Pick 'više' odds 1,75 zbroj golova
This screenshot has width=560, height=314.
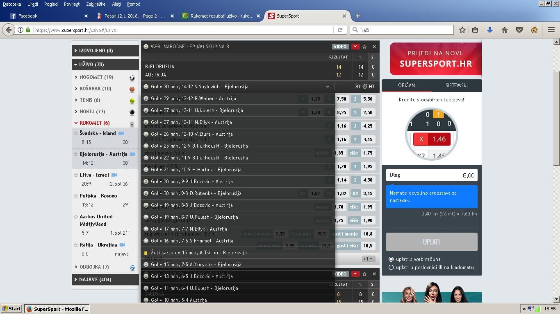click(x=368, y=153)
